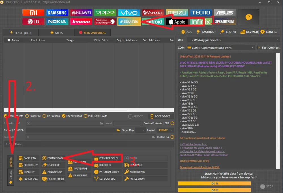The image size is (283, 193).
Task: Select the Meizu brand tile
Action: tap(177, 13)
